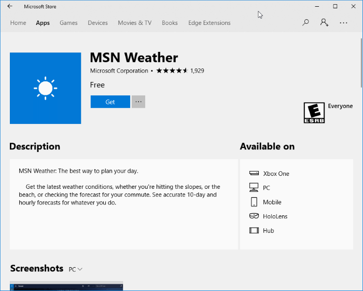Open the top-right three-dot menu
The image size is (363, 291).
tap(343, 23)
